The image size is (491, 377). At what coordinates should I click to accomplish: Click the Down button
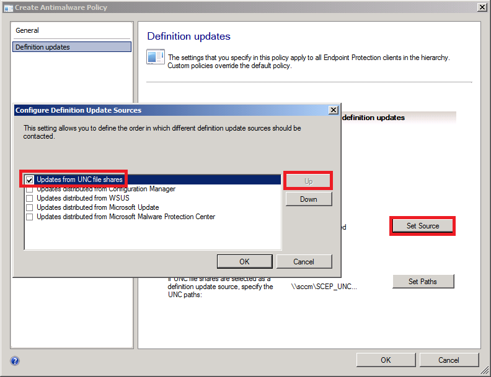tap(309, 199)
